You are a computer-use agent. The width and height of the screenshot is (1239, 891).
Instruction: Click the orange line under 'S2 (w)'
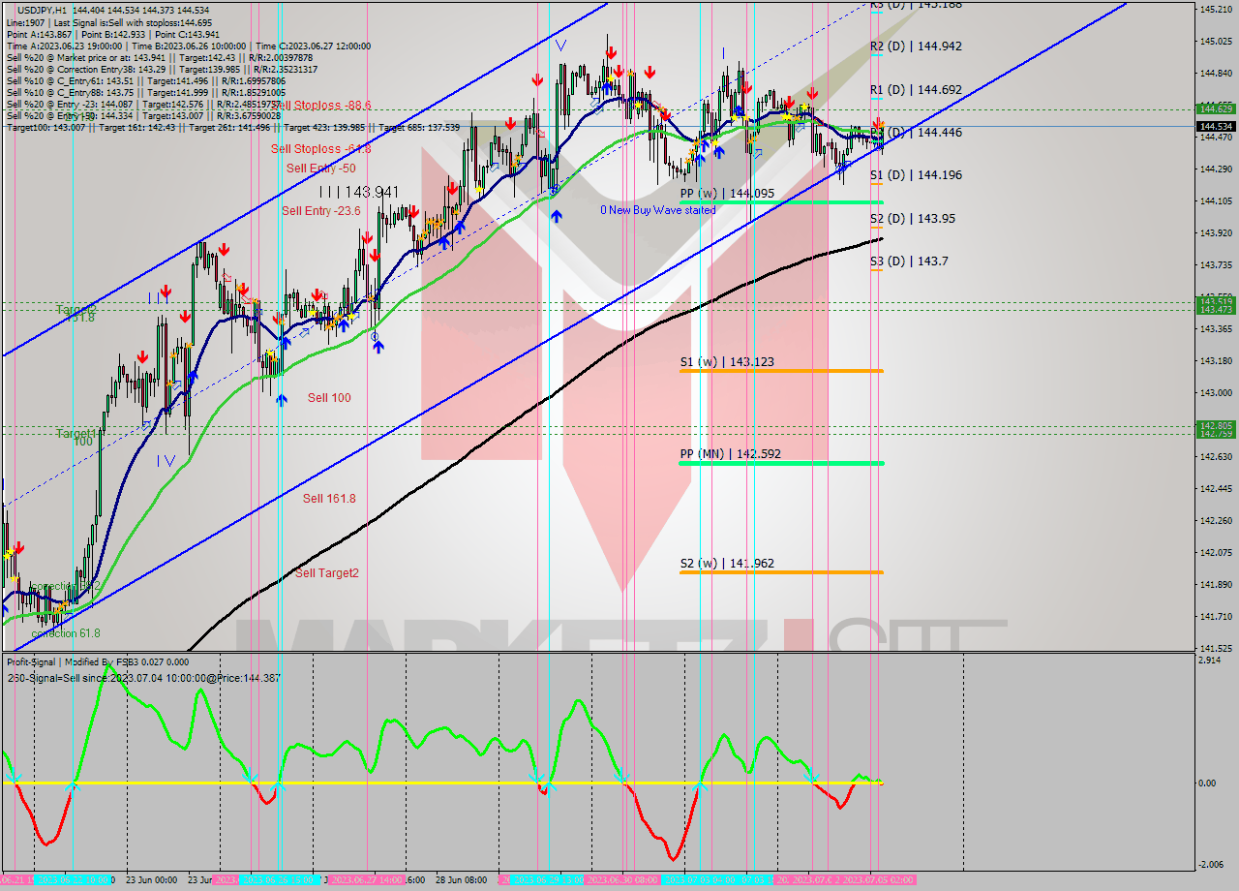click(781, 572)
